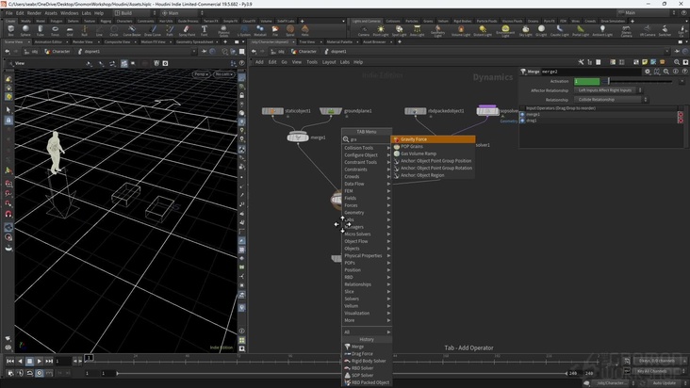Open the No cam viewport dropdown
Screen dimensions: 690x388
(x=223, y=74)
